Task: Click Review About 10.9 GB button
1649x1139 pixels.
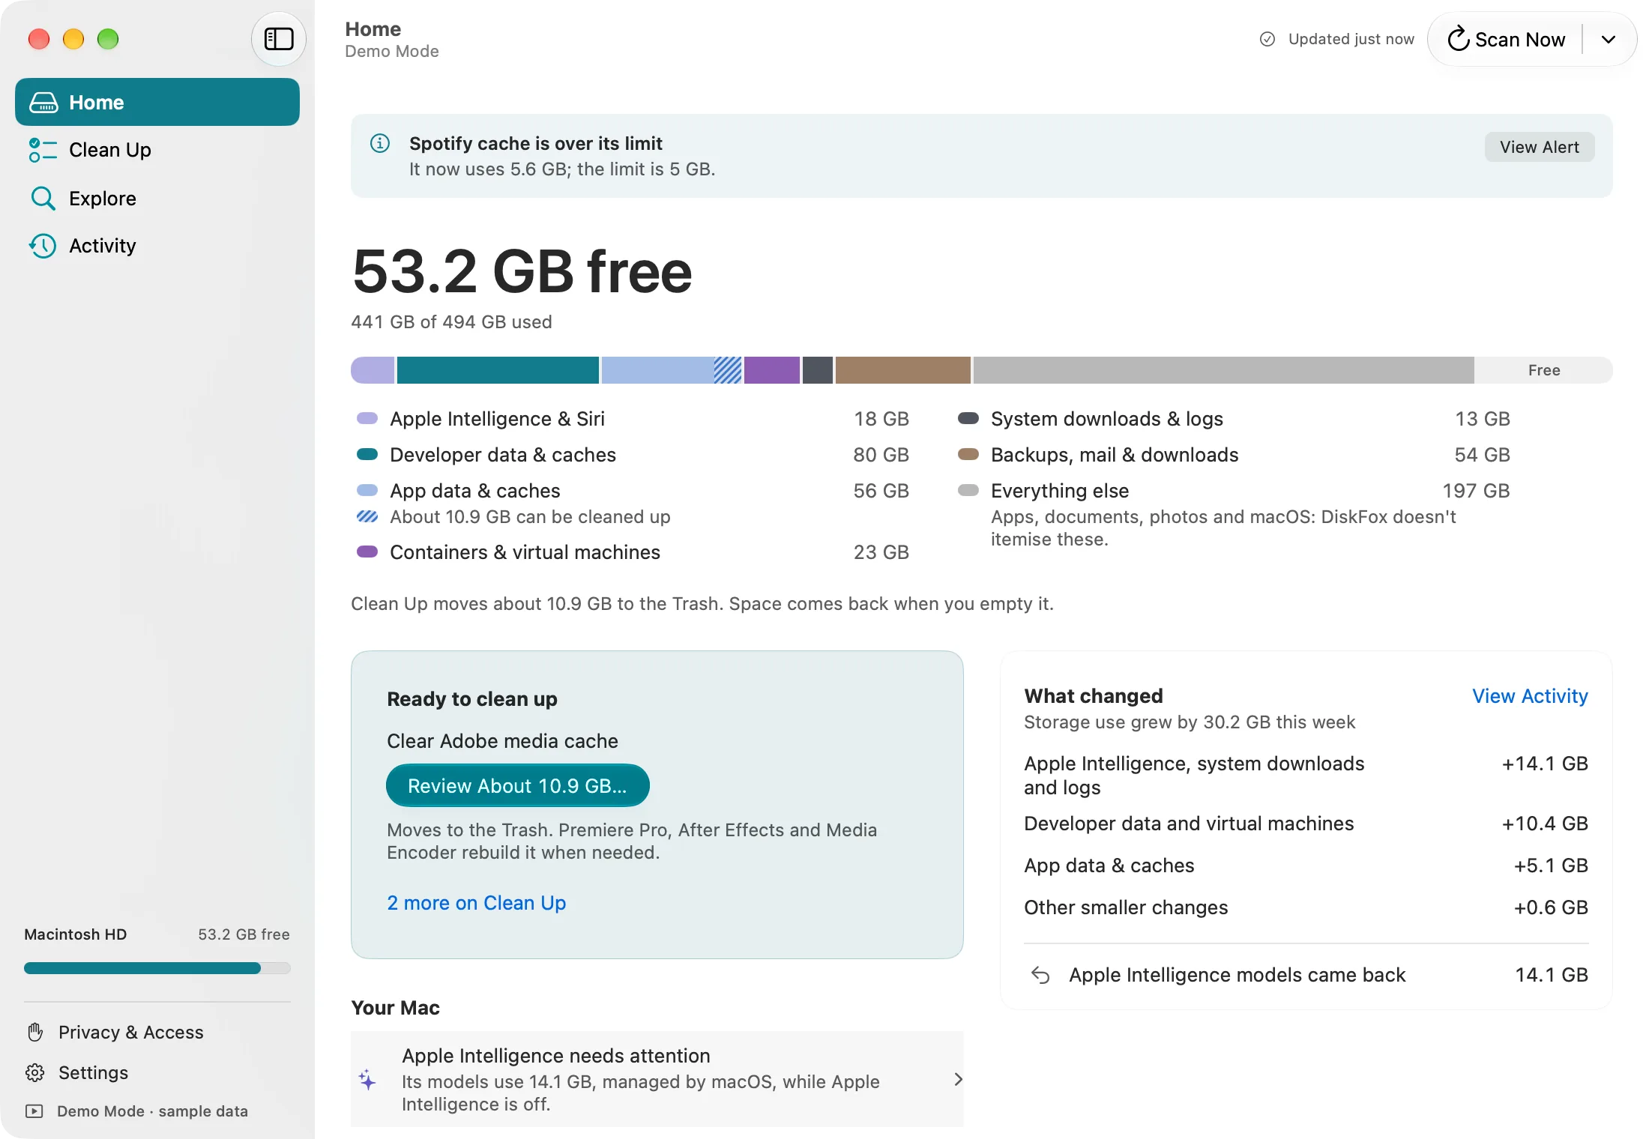Action: click(x=517, y=785)
